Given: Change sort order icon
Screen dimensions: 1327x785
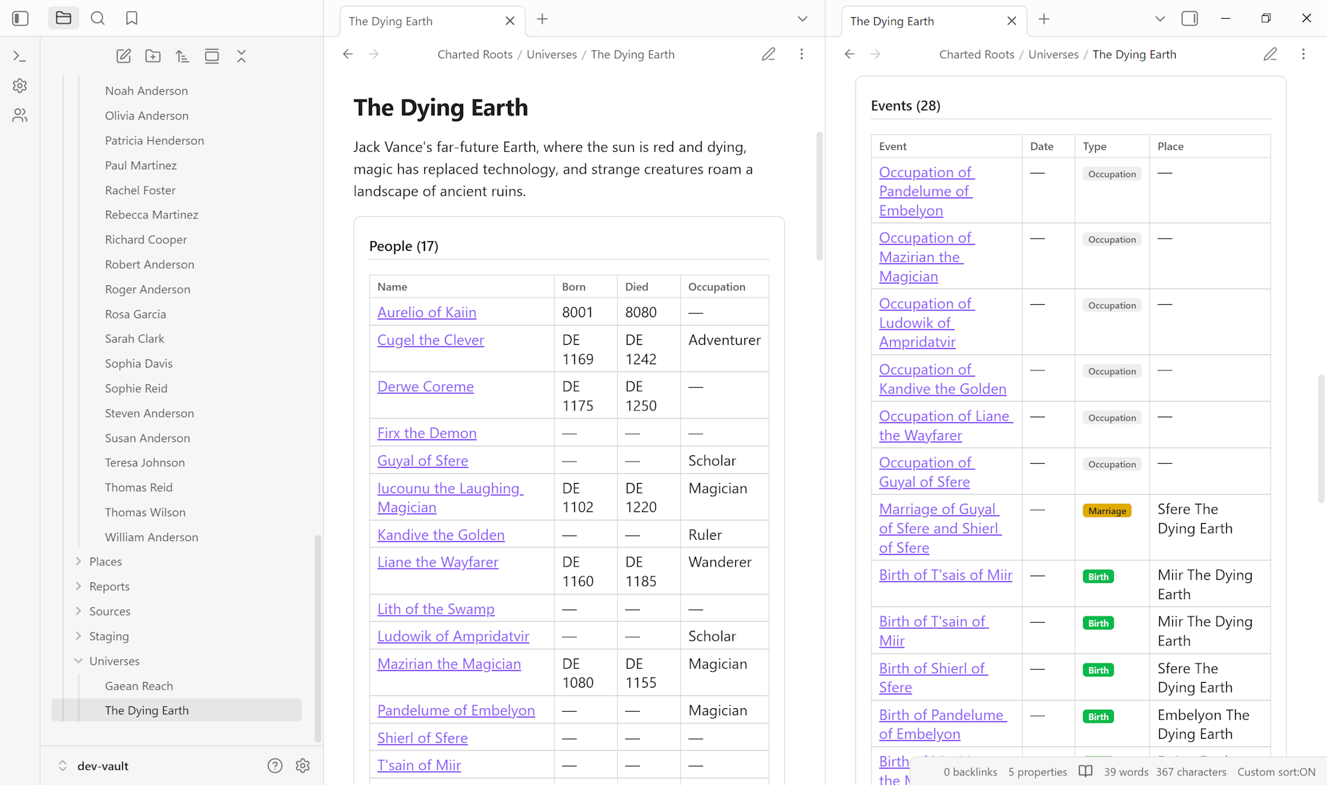Looking at the screenshot, I should coord(182,57).
